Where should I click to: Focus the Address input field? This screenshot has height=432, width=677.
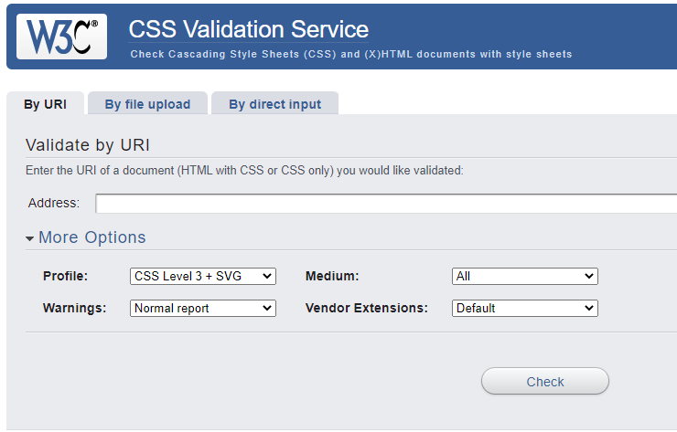point(386,204)
